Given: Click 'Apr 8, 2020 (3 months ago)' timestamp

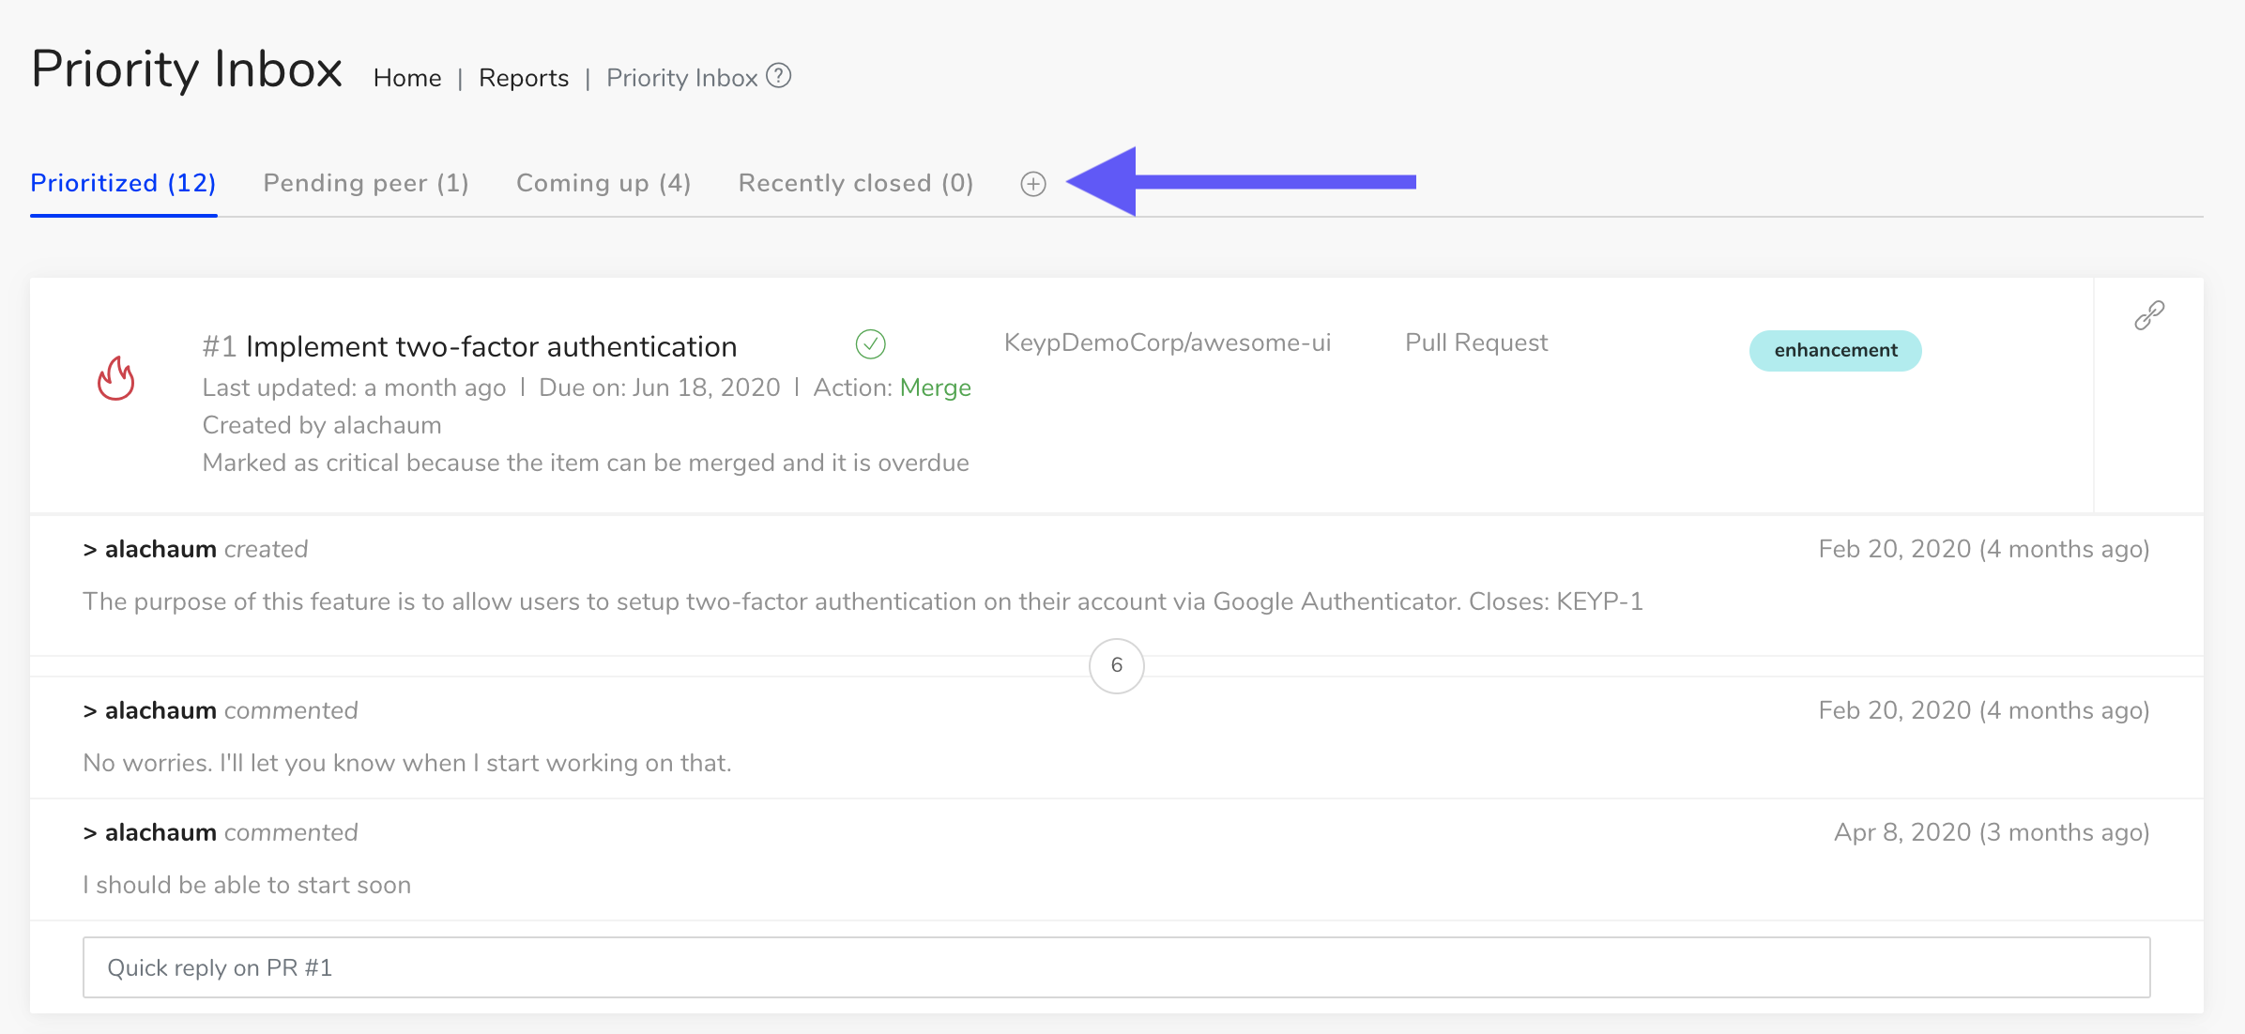Looking at the screenshot, I should point(1992,832).
